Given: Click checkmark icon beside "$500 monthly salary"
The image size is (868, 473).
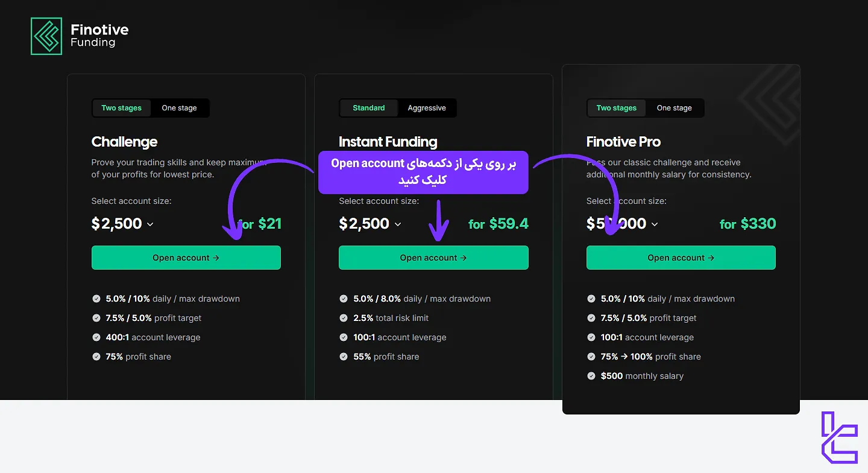Looking at the screenshot, I should [x=591, y=376].
